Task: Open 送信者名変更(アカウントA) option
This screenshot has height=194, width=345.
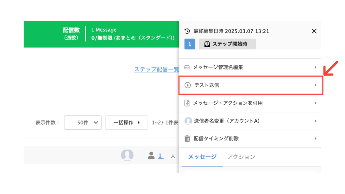Action: coord(250,121)
